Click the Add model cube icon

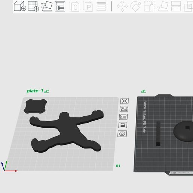[20, 6]
